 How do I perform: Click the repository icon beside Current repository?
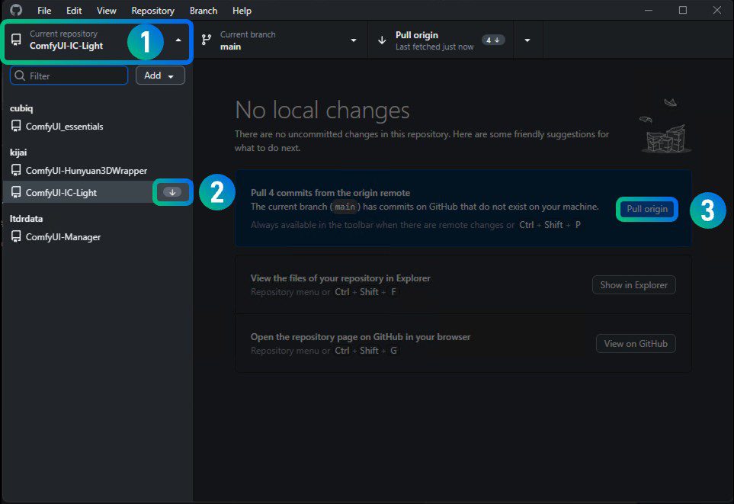click(16, 40)
